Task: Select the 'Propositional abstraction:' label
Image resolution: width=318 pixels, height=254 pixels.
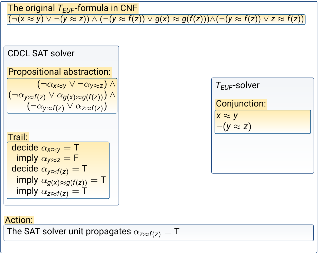Action: pyautogui.click(x=60, y=72)
